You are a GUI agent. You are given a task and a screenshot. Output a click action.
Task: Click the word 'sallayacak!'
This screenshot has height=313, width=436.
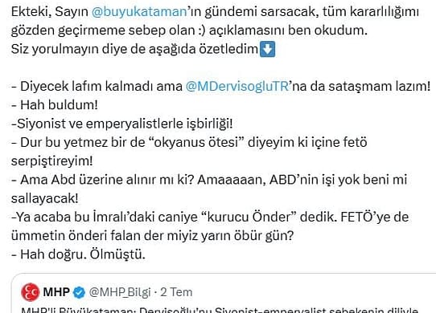45,199
